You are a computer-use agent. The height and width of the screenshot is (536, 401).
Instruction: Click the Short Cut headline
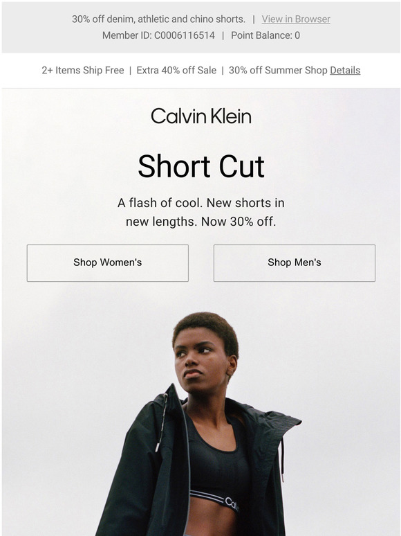(x=201, y=166)
